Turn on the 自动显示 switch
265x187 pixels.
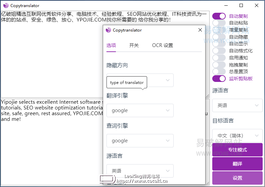219,44
